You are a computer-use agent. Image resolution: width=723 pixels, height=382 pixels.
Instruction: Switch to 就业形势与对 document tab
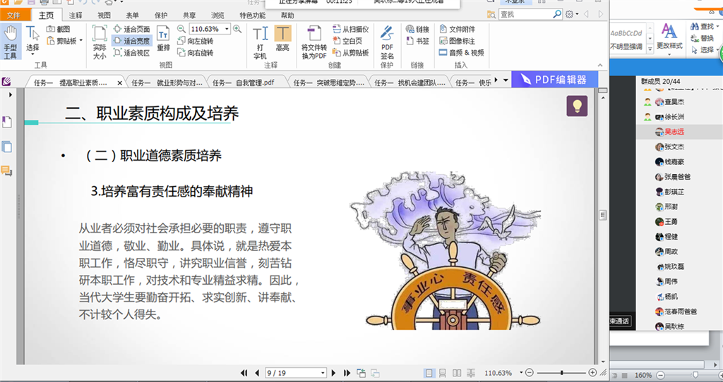pyautogui.click(x=167, y=83)
